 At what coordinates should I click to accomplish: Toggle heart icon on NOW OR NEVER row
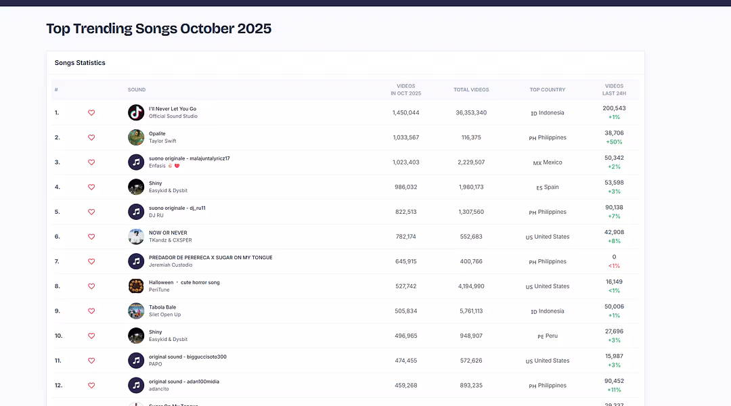(91, 237)
